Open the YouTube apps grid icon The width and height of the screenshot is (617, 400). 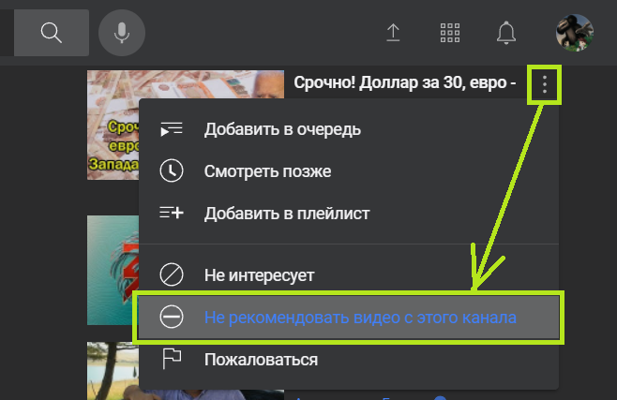(450, 33)
